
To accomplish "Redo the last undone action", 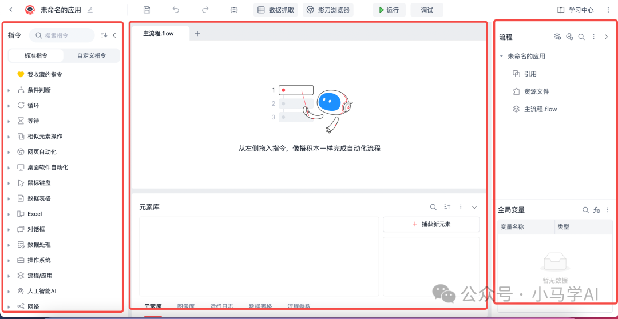I will coord(205,10).
